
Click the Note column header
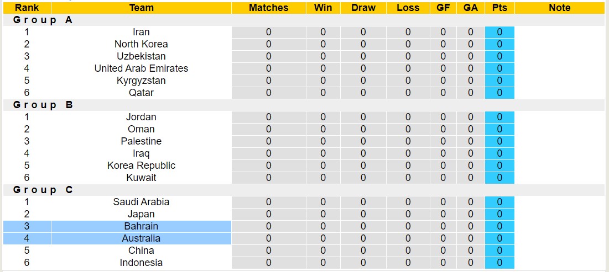(559, 8)
